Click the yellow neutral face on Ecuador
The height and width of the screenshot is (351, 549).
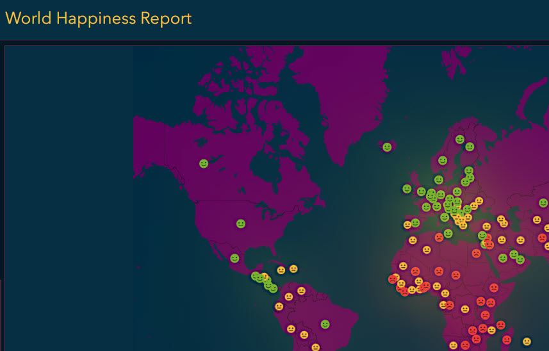pyautogui.click(x=279, y=307)
